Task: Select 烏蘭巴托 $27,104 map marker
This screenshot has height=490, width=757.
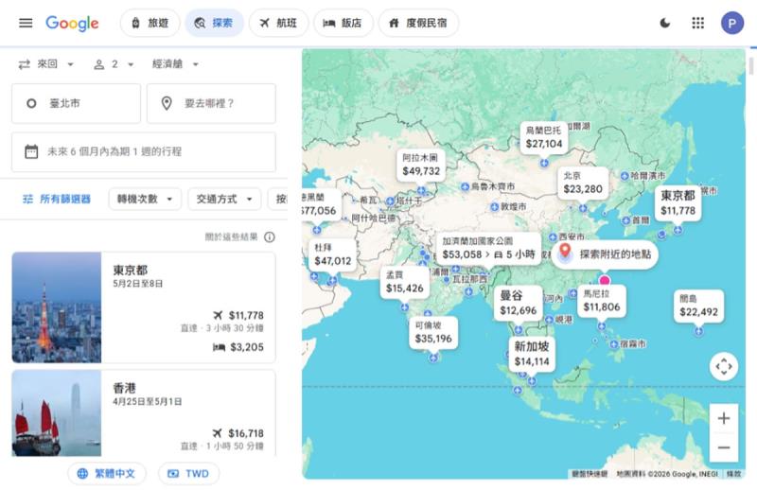Action: click(x=544, y=137)
